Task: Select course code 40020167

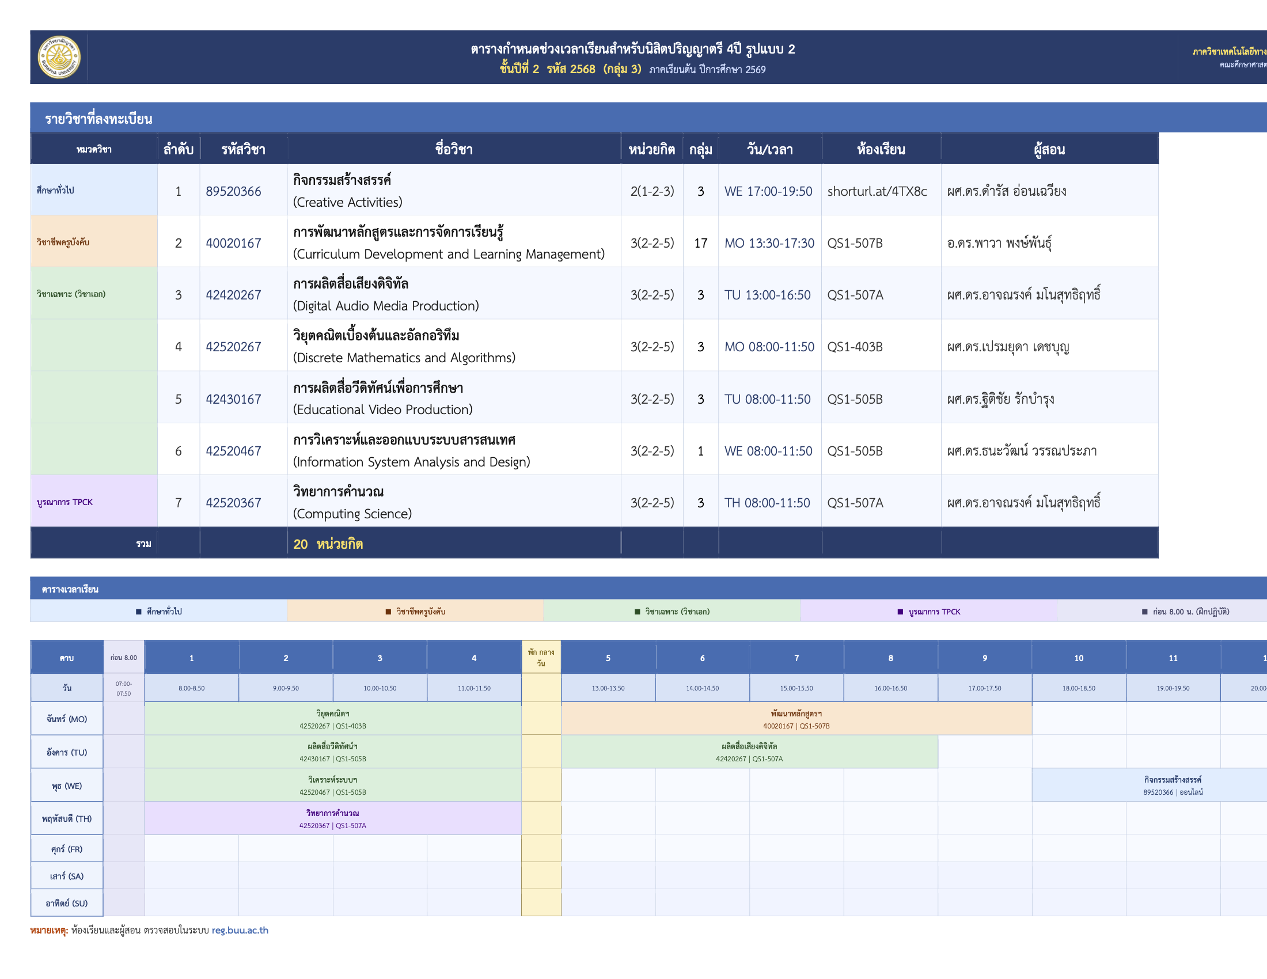Action: point(233,242)
